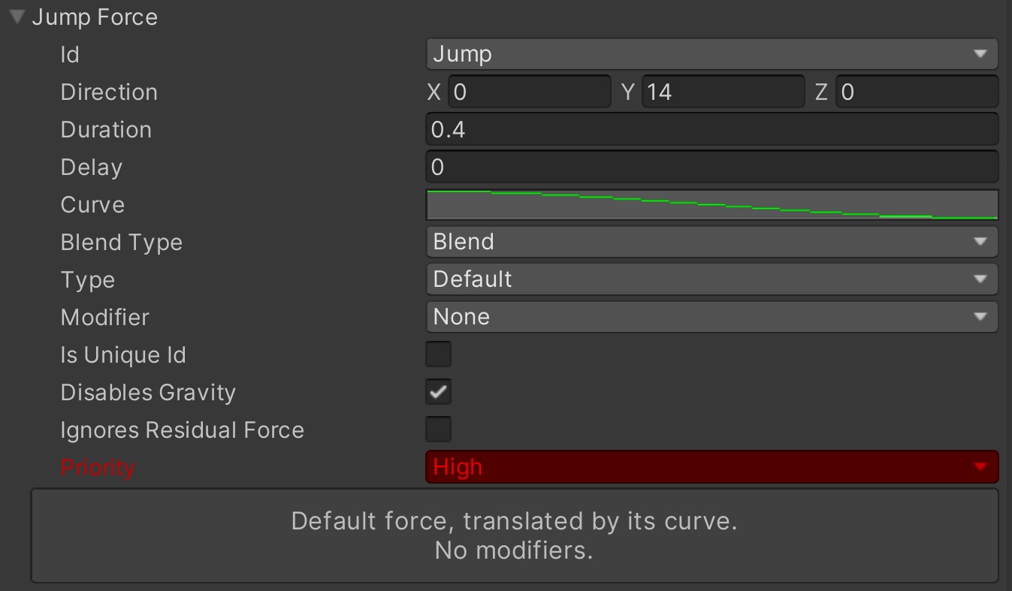Click the Direction Z drag label
The height and width of the screenshot is (591, 1012).
pyautogui.click(x=821, y=92)
